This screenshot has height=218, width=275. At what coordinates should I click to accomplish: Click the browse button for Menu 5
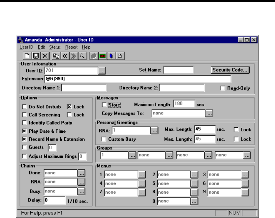click(x=194, y=184)
